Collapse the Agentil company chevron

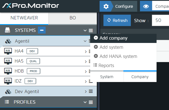[85, 41]
